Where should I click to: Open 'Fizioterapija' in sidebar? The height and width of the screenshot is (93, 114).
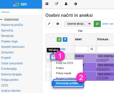pos(9,69)
